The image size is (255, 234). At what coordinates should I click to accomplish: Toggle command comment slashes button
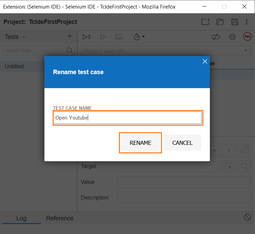pos(229,151)
